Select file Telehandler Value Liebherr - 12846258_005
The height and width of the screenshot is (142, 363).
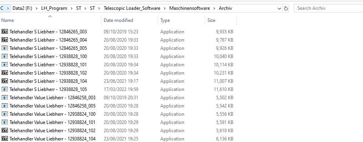point(53,106)
